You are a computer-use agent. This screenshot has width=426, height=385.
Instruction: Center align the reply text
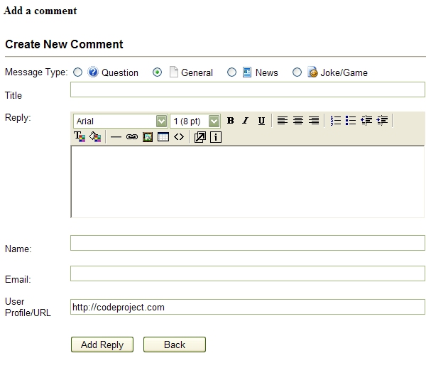click(298, 121)
